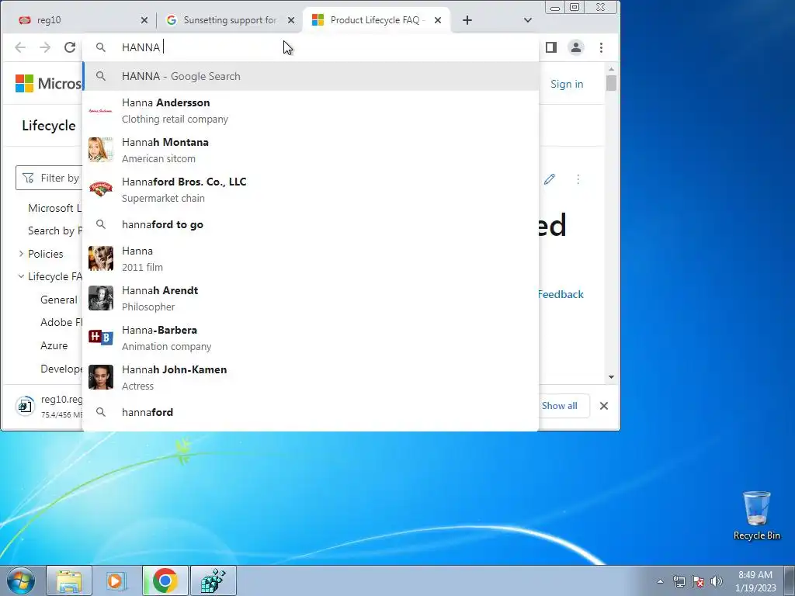795x596 pixels.
Task: Choose HANNA - Google Search suggestion
Action: (x=311, y=76)
